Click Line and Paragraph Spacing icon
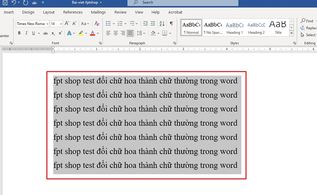 pyautogui.click(x=139, y=33)
